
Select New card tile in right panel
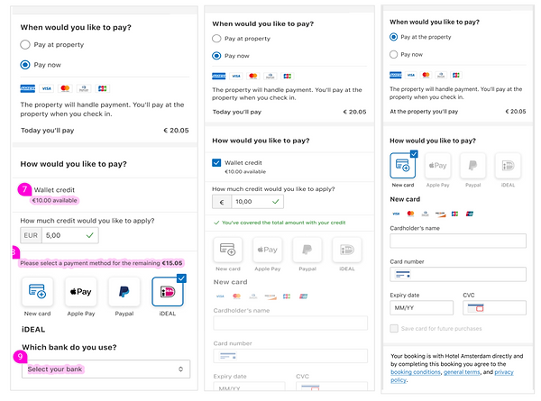click(x=403, y=166)
